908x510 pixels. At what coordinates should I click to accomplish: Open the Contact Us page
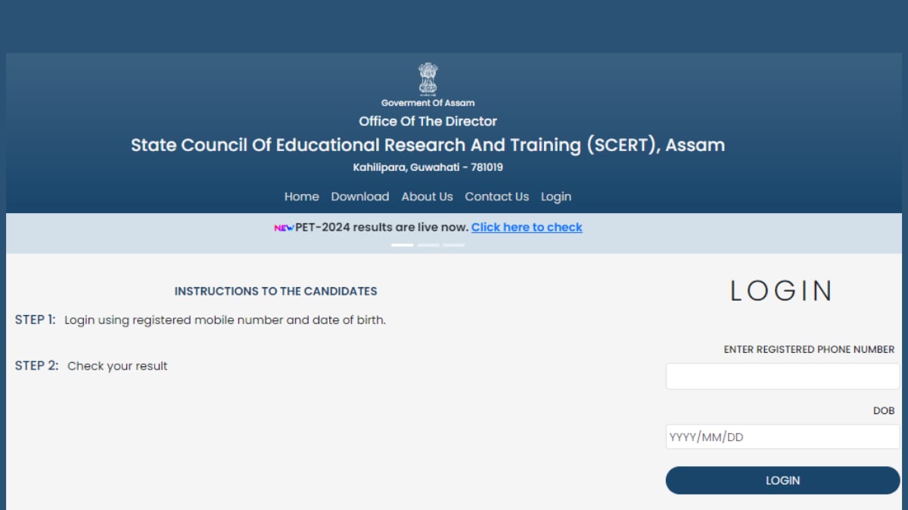pyautogui.click(x=496, y=196)
